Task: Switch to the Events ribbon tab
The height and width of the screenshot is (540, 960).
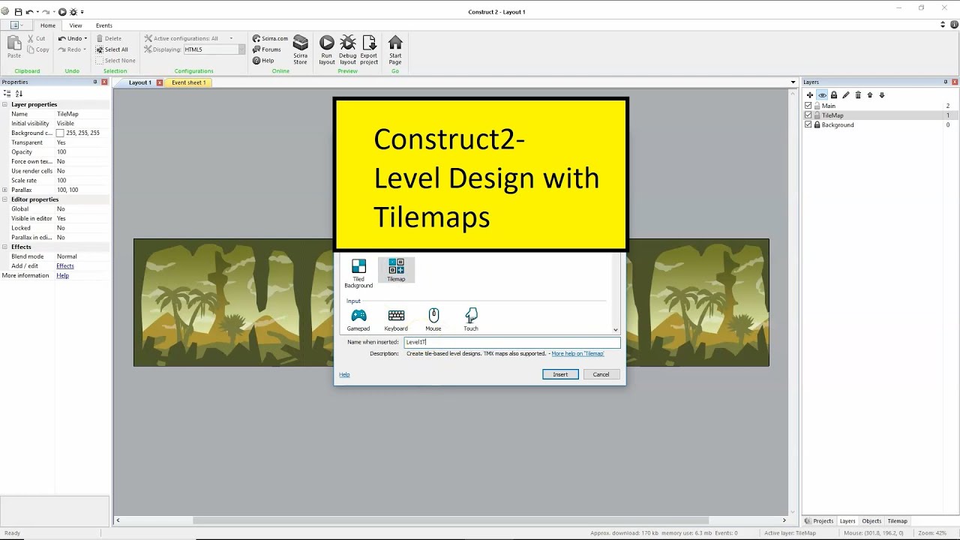Action: pos(104,25)
